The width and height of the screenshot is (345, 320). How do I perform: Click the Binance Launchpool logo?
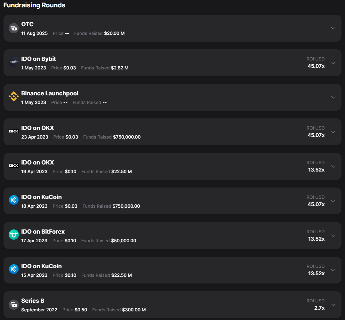point(13,97)
